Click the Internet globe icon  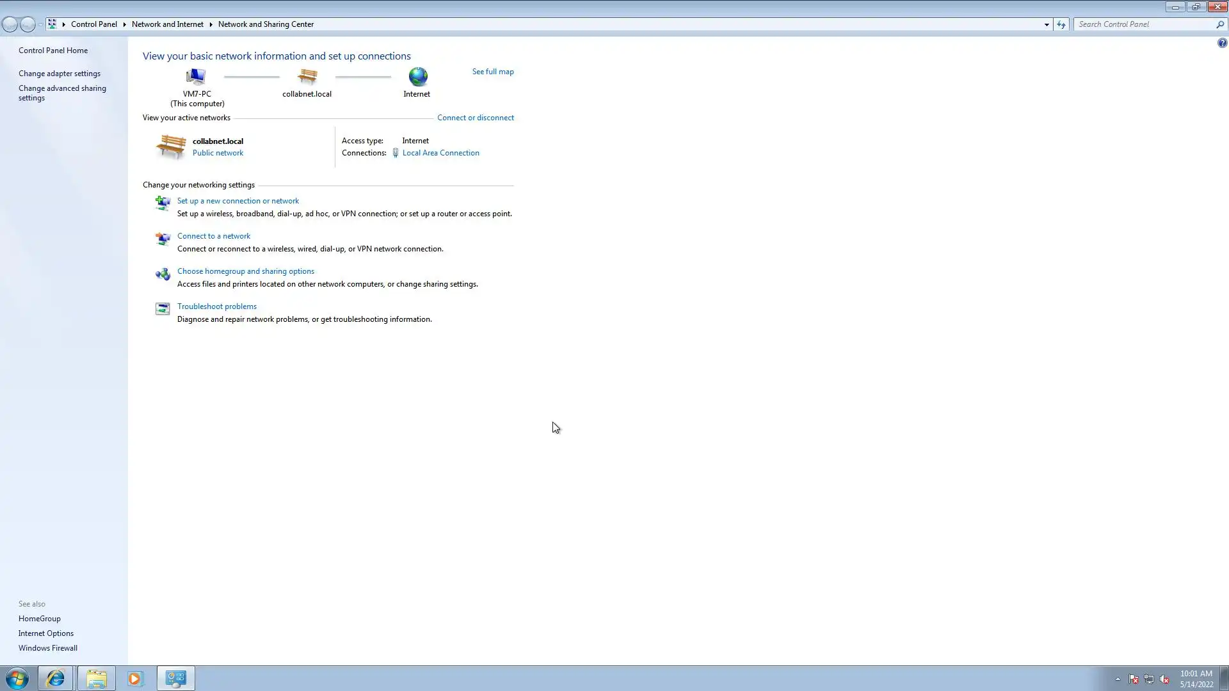coord(417,77)
